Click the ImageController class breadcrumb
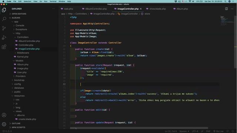 [x=128, y=14]
